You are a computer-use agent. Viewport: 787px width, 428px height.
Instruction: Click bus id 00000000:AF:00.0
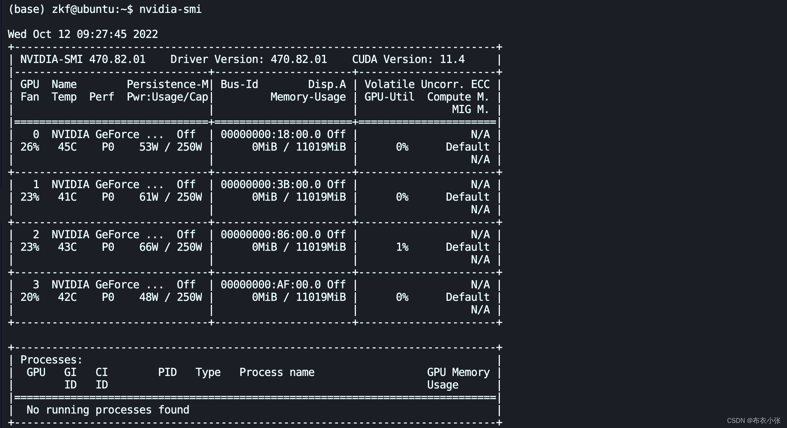(271, 284)
